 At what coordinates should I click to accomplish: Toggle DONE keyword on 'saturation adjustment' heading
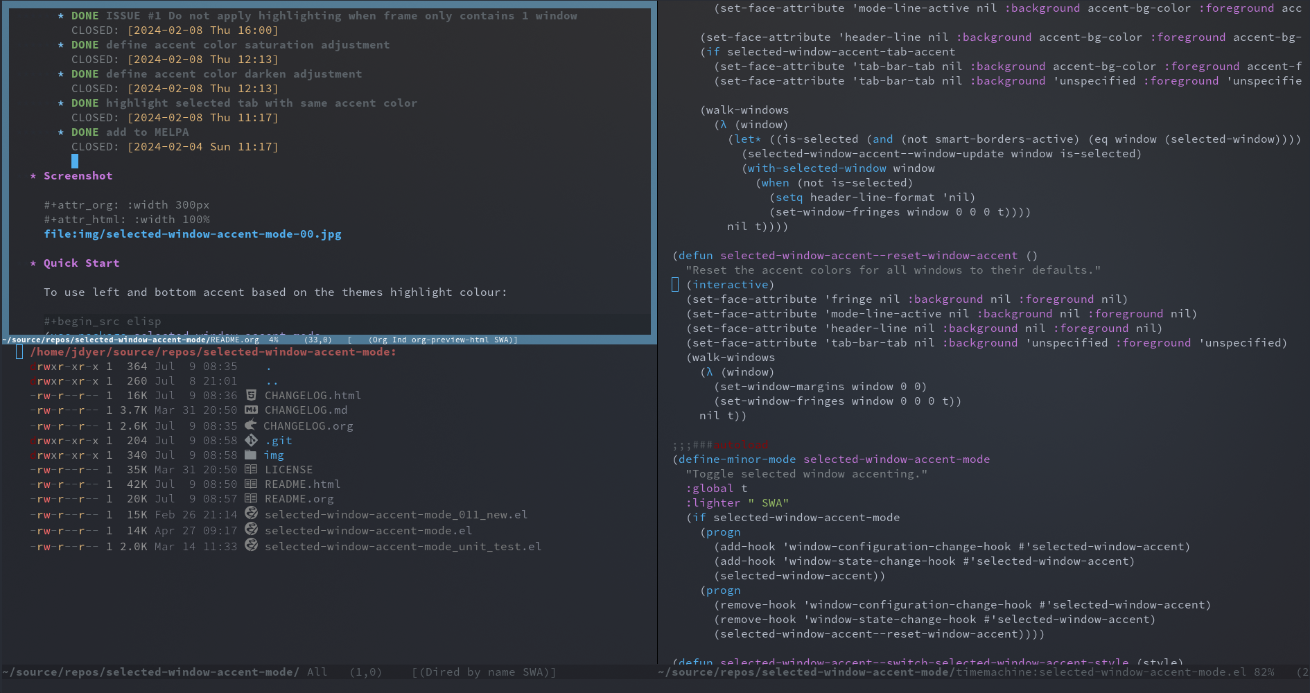(85, 45)
